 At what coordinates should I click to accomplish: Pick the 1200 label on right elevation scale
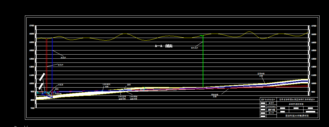(314, 67)
